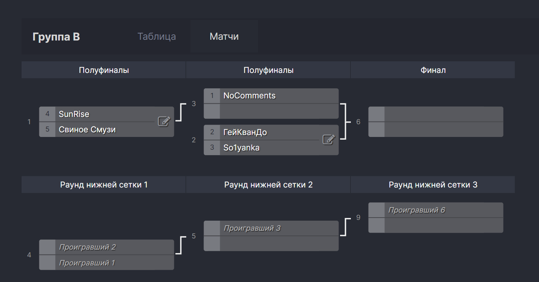Click the first Полуфиналы column header
The image size is (539, 282).
104,70
